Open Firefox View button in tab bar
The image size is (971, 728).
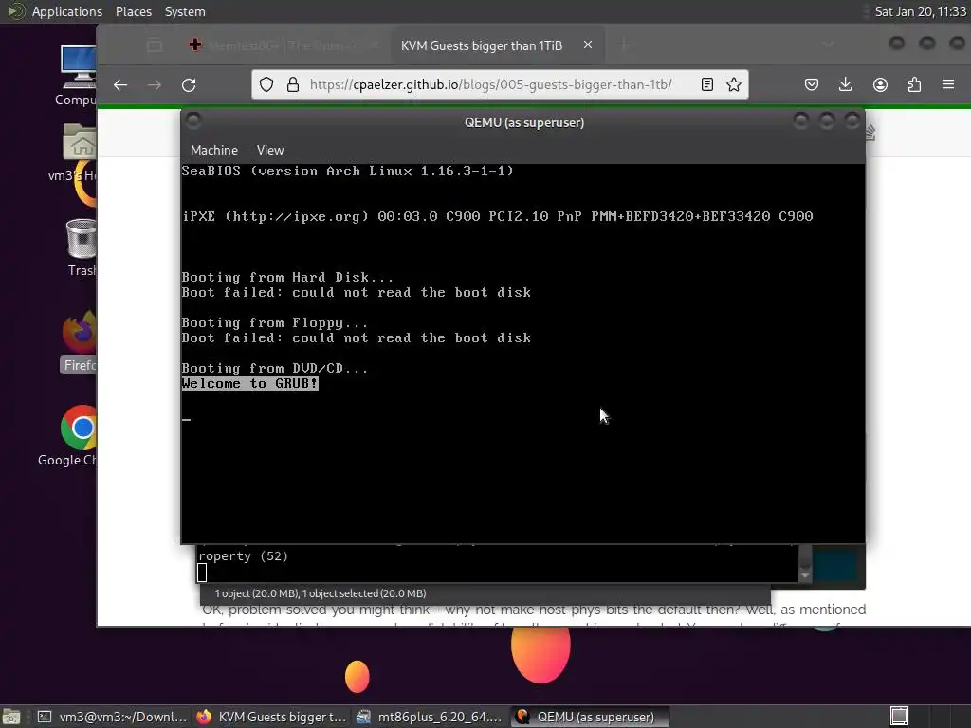[x=155, y=45]
